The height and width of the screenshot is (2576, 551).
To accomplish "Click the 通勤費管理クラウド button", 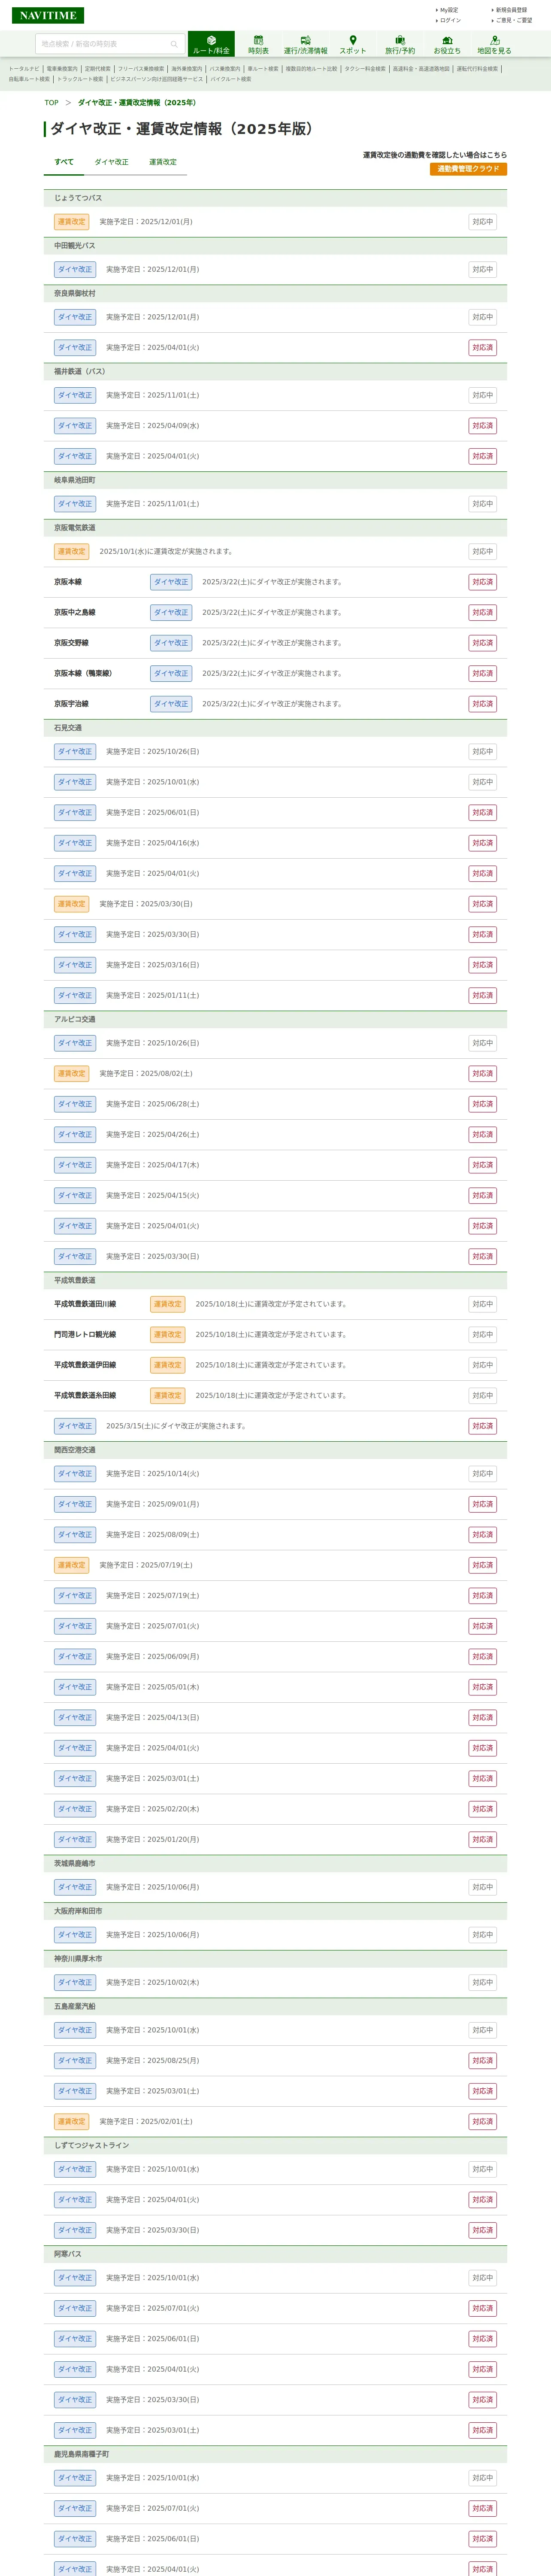I will coord(468,169).
